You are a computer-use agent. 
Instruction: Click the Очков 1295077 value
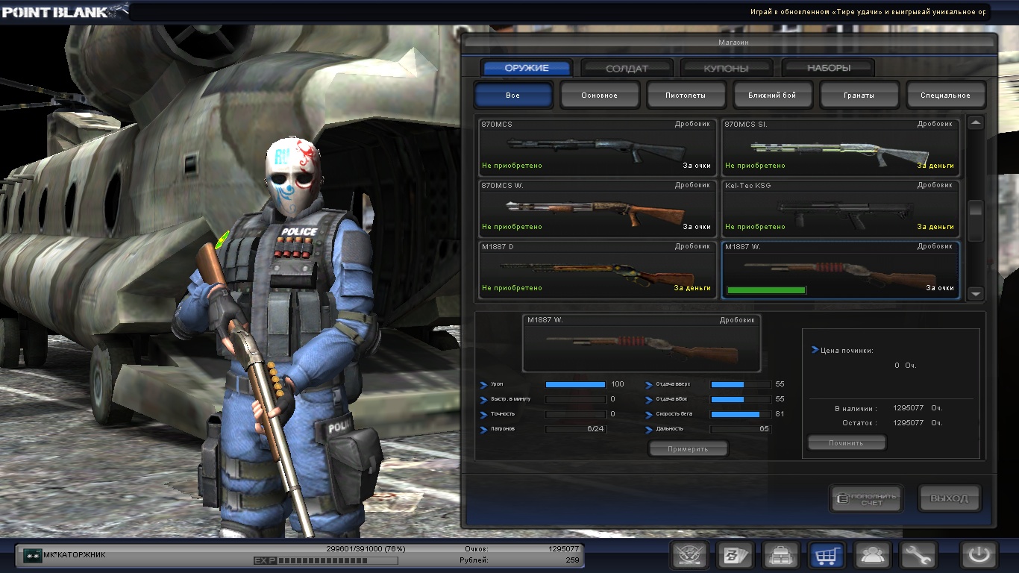(564, 548)
